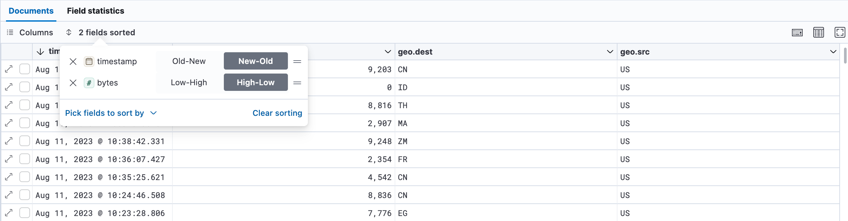This screenshot has width=848, height=221.
Task: Open the geo.src column header menu chevron
Action: (x=833, y=52)
